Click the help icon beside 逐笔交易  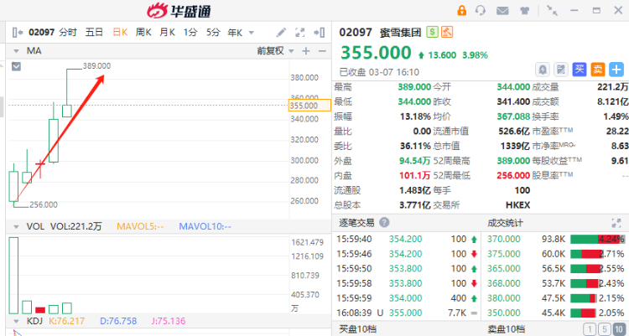(384, 222)
